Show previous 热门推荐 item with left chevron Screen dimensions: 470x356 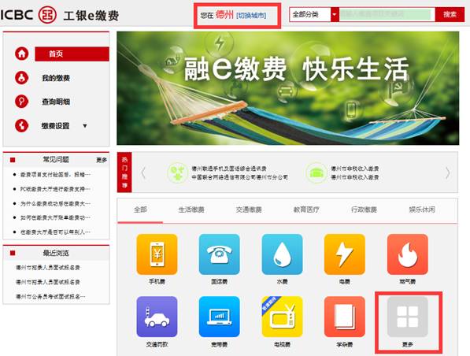tap(143, 172)
